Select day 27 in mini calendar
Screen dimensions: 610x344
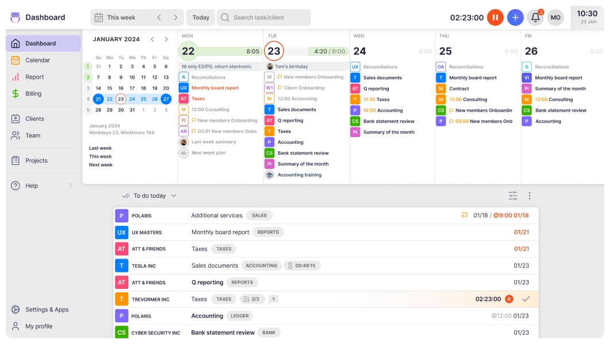pyautogui.click(x=166, y=99)
